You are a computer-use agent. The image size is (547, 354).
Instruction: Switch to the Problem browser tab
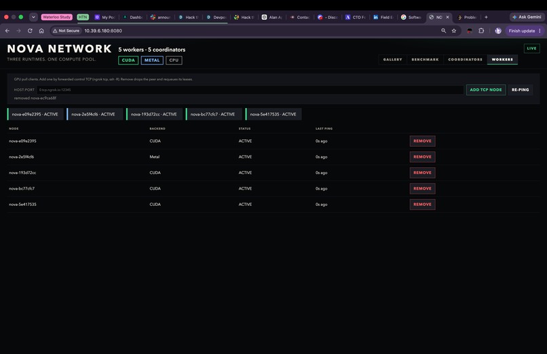(x=468, y=17)
